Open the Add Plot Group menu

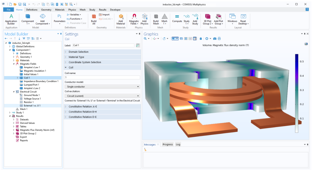pyautogui.click(x=218, y=19)
